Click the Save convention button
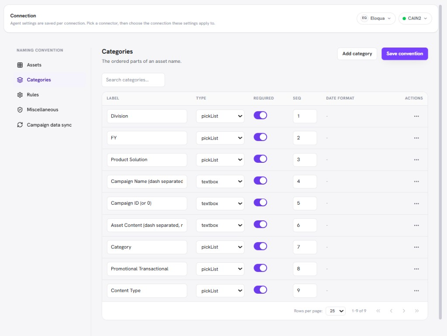Screen dimensions: 447x336 pyautogui.click(x=405, y=54)
